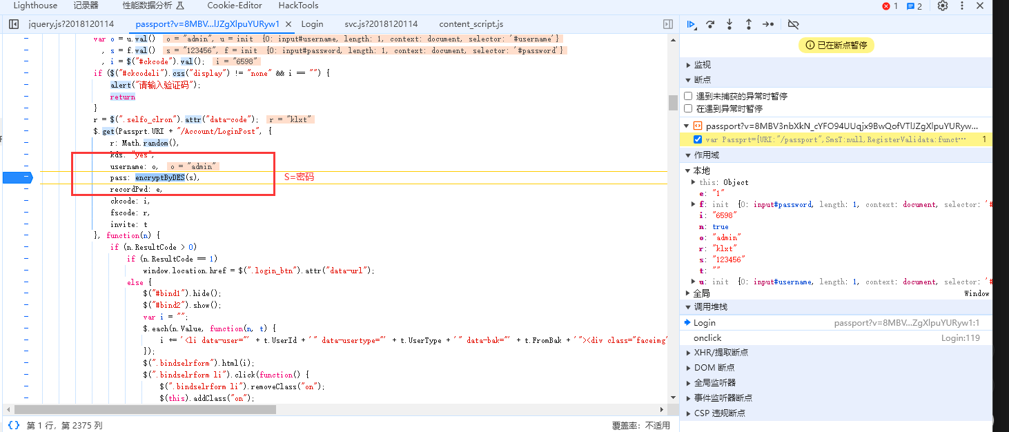Expand the 全局 scope entry
Image resolution: width=1009 pixels, height=432 pixels.
[701, 293]
